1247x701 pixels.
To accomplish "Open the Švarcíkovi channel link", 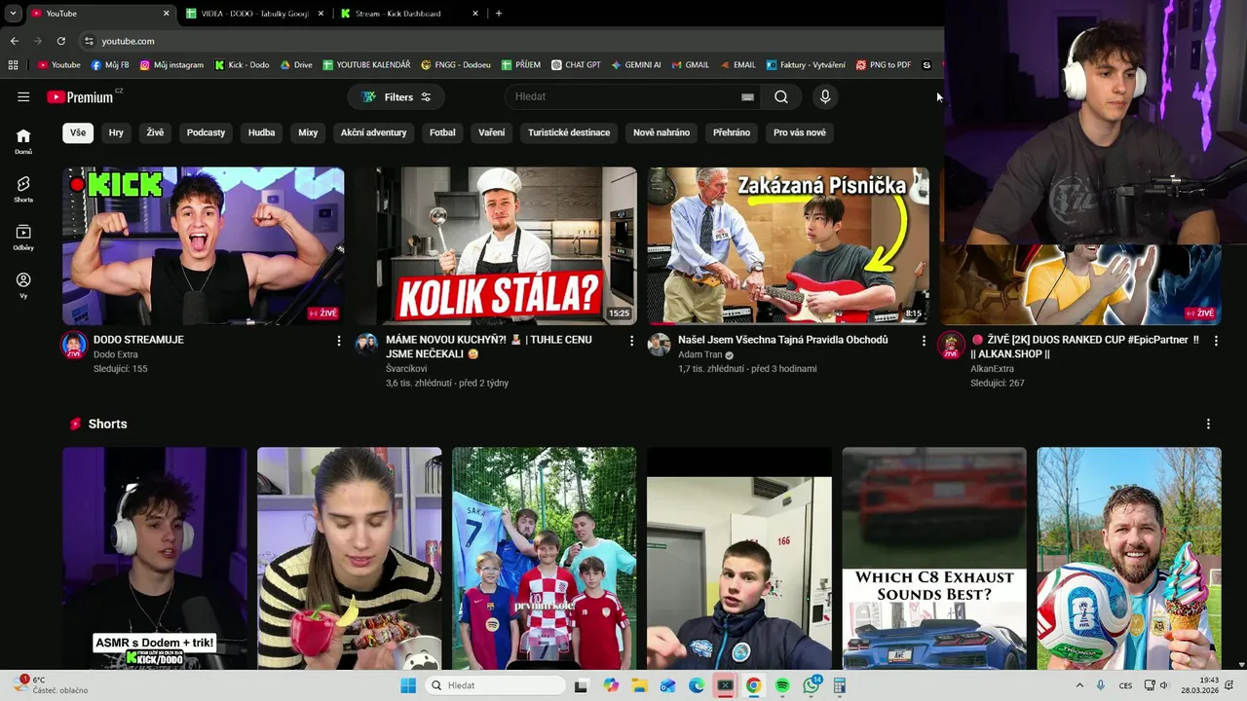I will coord(406,369).
